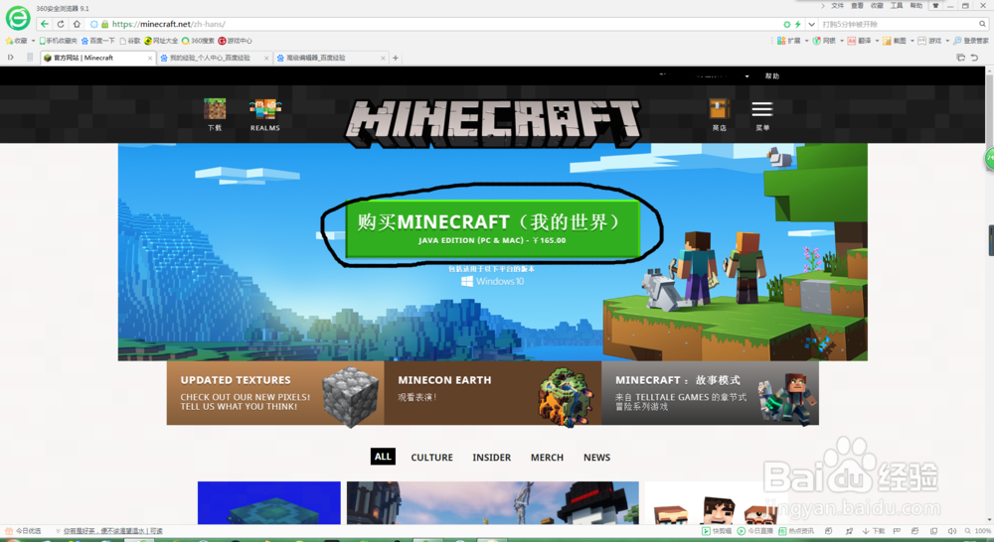Click the tab list arrow at tab bar start
Screen dimensions: 994x542
coord(11,57)
